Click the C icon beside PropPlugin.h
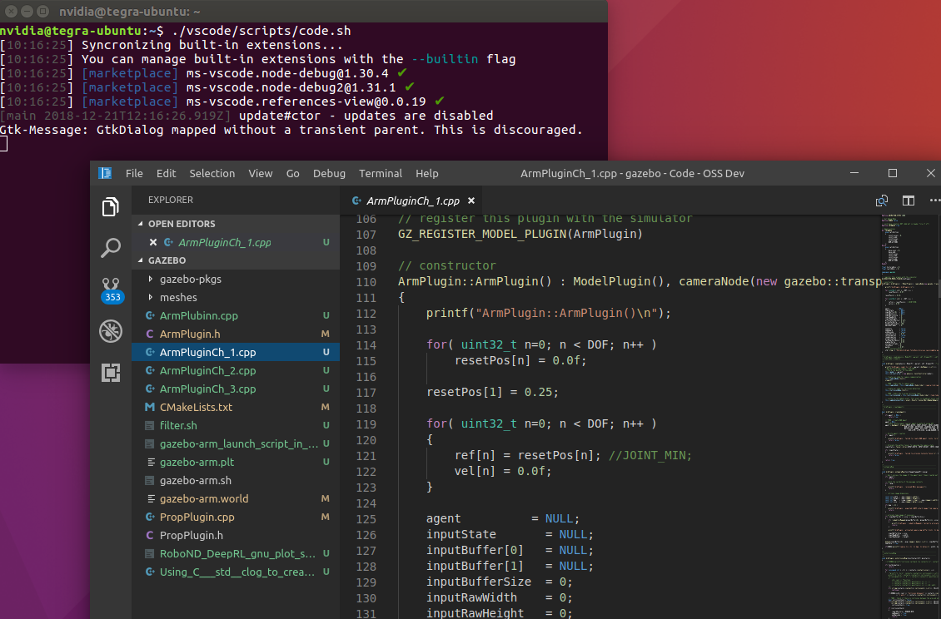Viewport: 941px width, 619px height. [150, 535]
